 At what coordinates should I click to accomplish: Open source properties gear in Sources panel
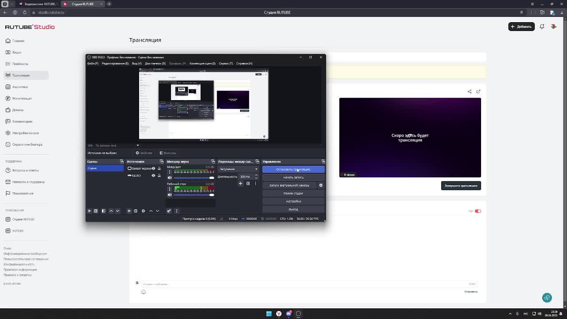(x=143, y=211)
